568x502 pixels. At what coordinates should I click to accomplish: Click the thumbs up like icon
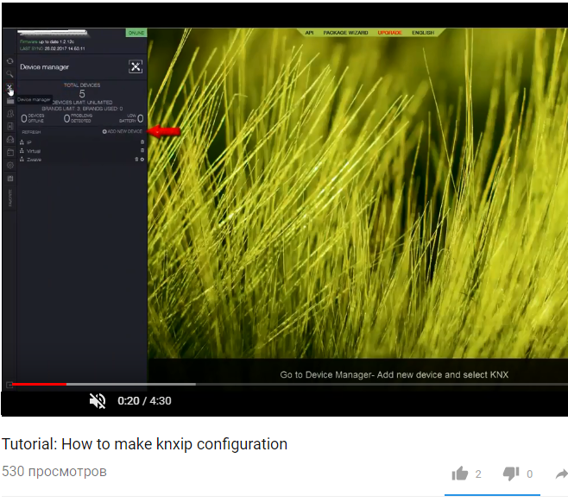pos(460,474)
